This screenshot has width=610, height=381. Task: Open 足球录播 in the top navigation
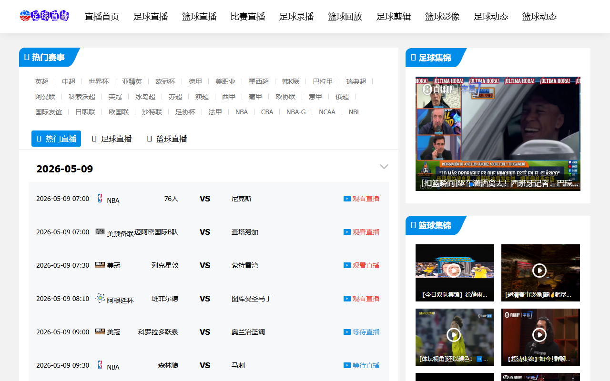click(x=296, y=17)
